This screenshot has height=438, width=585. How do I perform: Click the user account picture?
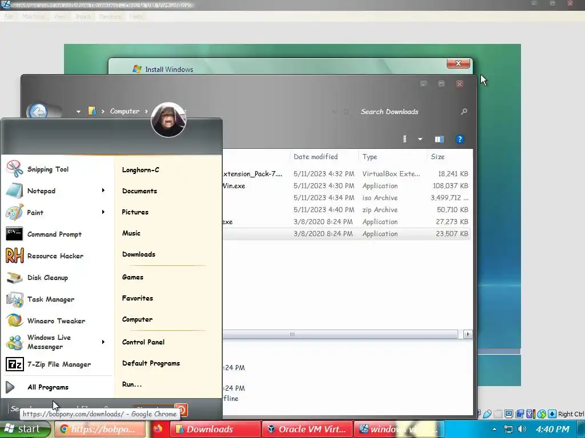(169, 120)
